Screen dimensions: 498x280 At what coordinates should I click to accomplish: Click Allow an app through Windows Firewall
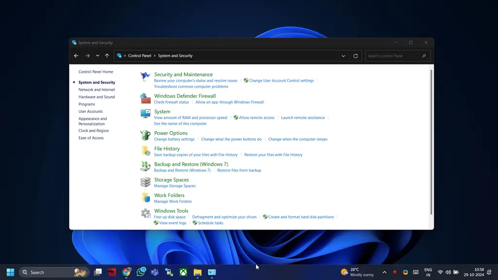coord(230,102)
